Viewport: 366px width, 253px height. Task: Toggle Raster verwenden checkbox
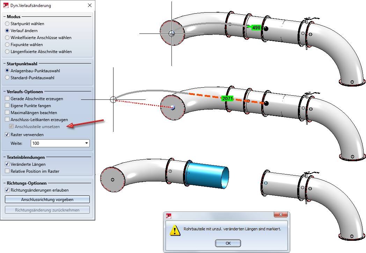coord(7,135)
